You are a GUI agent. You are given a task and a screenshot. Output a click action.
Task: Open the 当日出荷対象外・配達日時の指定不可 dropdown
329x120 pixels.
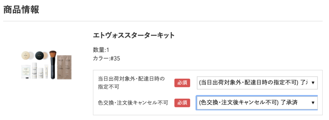[x=257, y=83]
